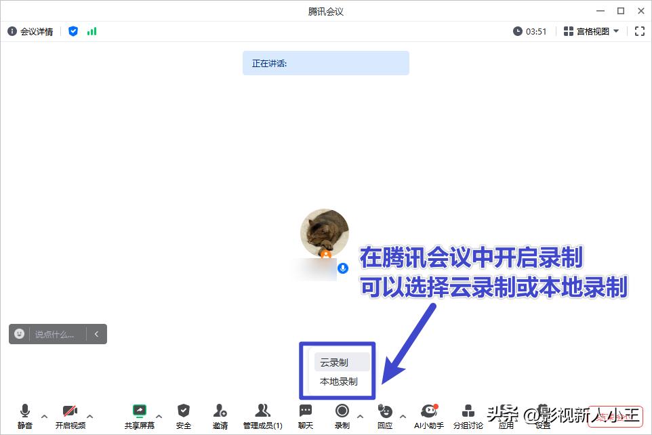
Task: Open the 回应 reactions icon
Action: pos(385,416)
